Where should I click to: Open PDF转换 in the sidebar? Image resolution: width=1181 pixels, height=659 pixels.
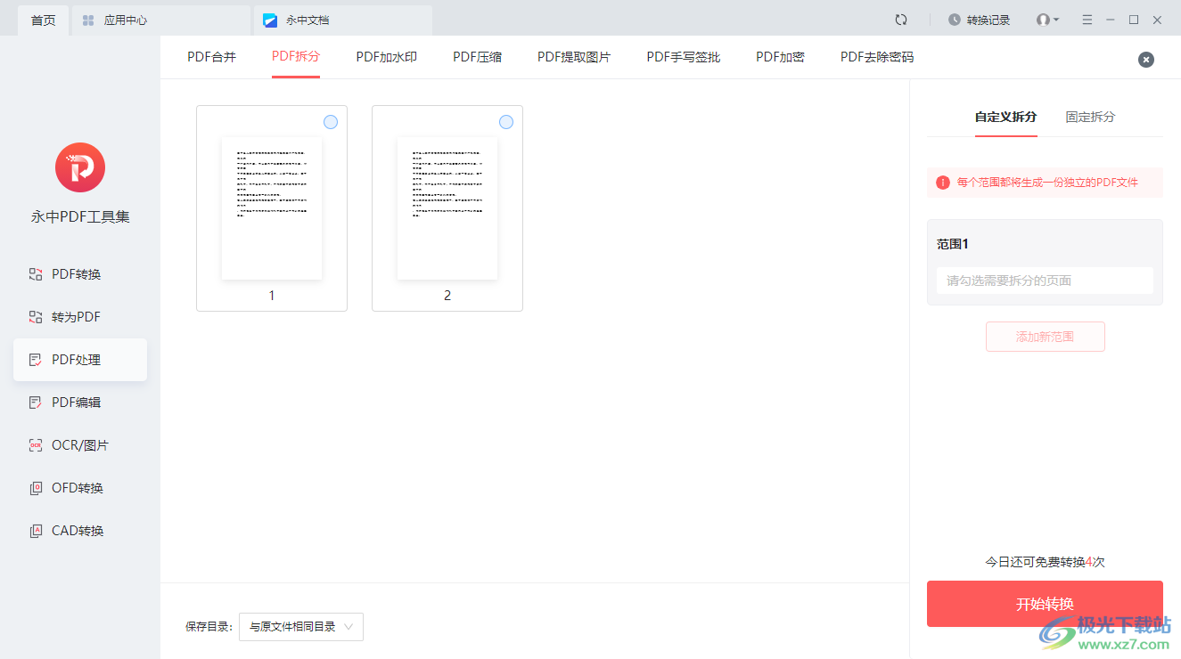pyautogui.click(x=80, y=274)
